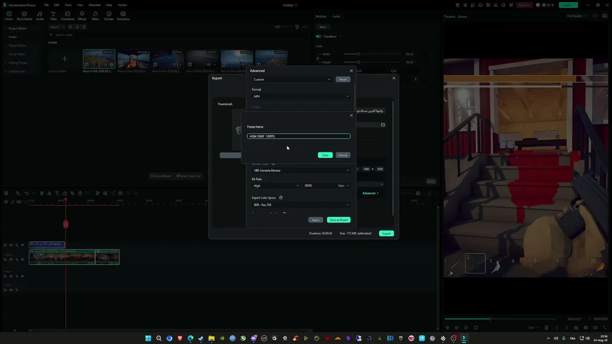This screenshot has height=344, width=612.
Task: Open the View menu
Action: click(x=80, y=5)
